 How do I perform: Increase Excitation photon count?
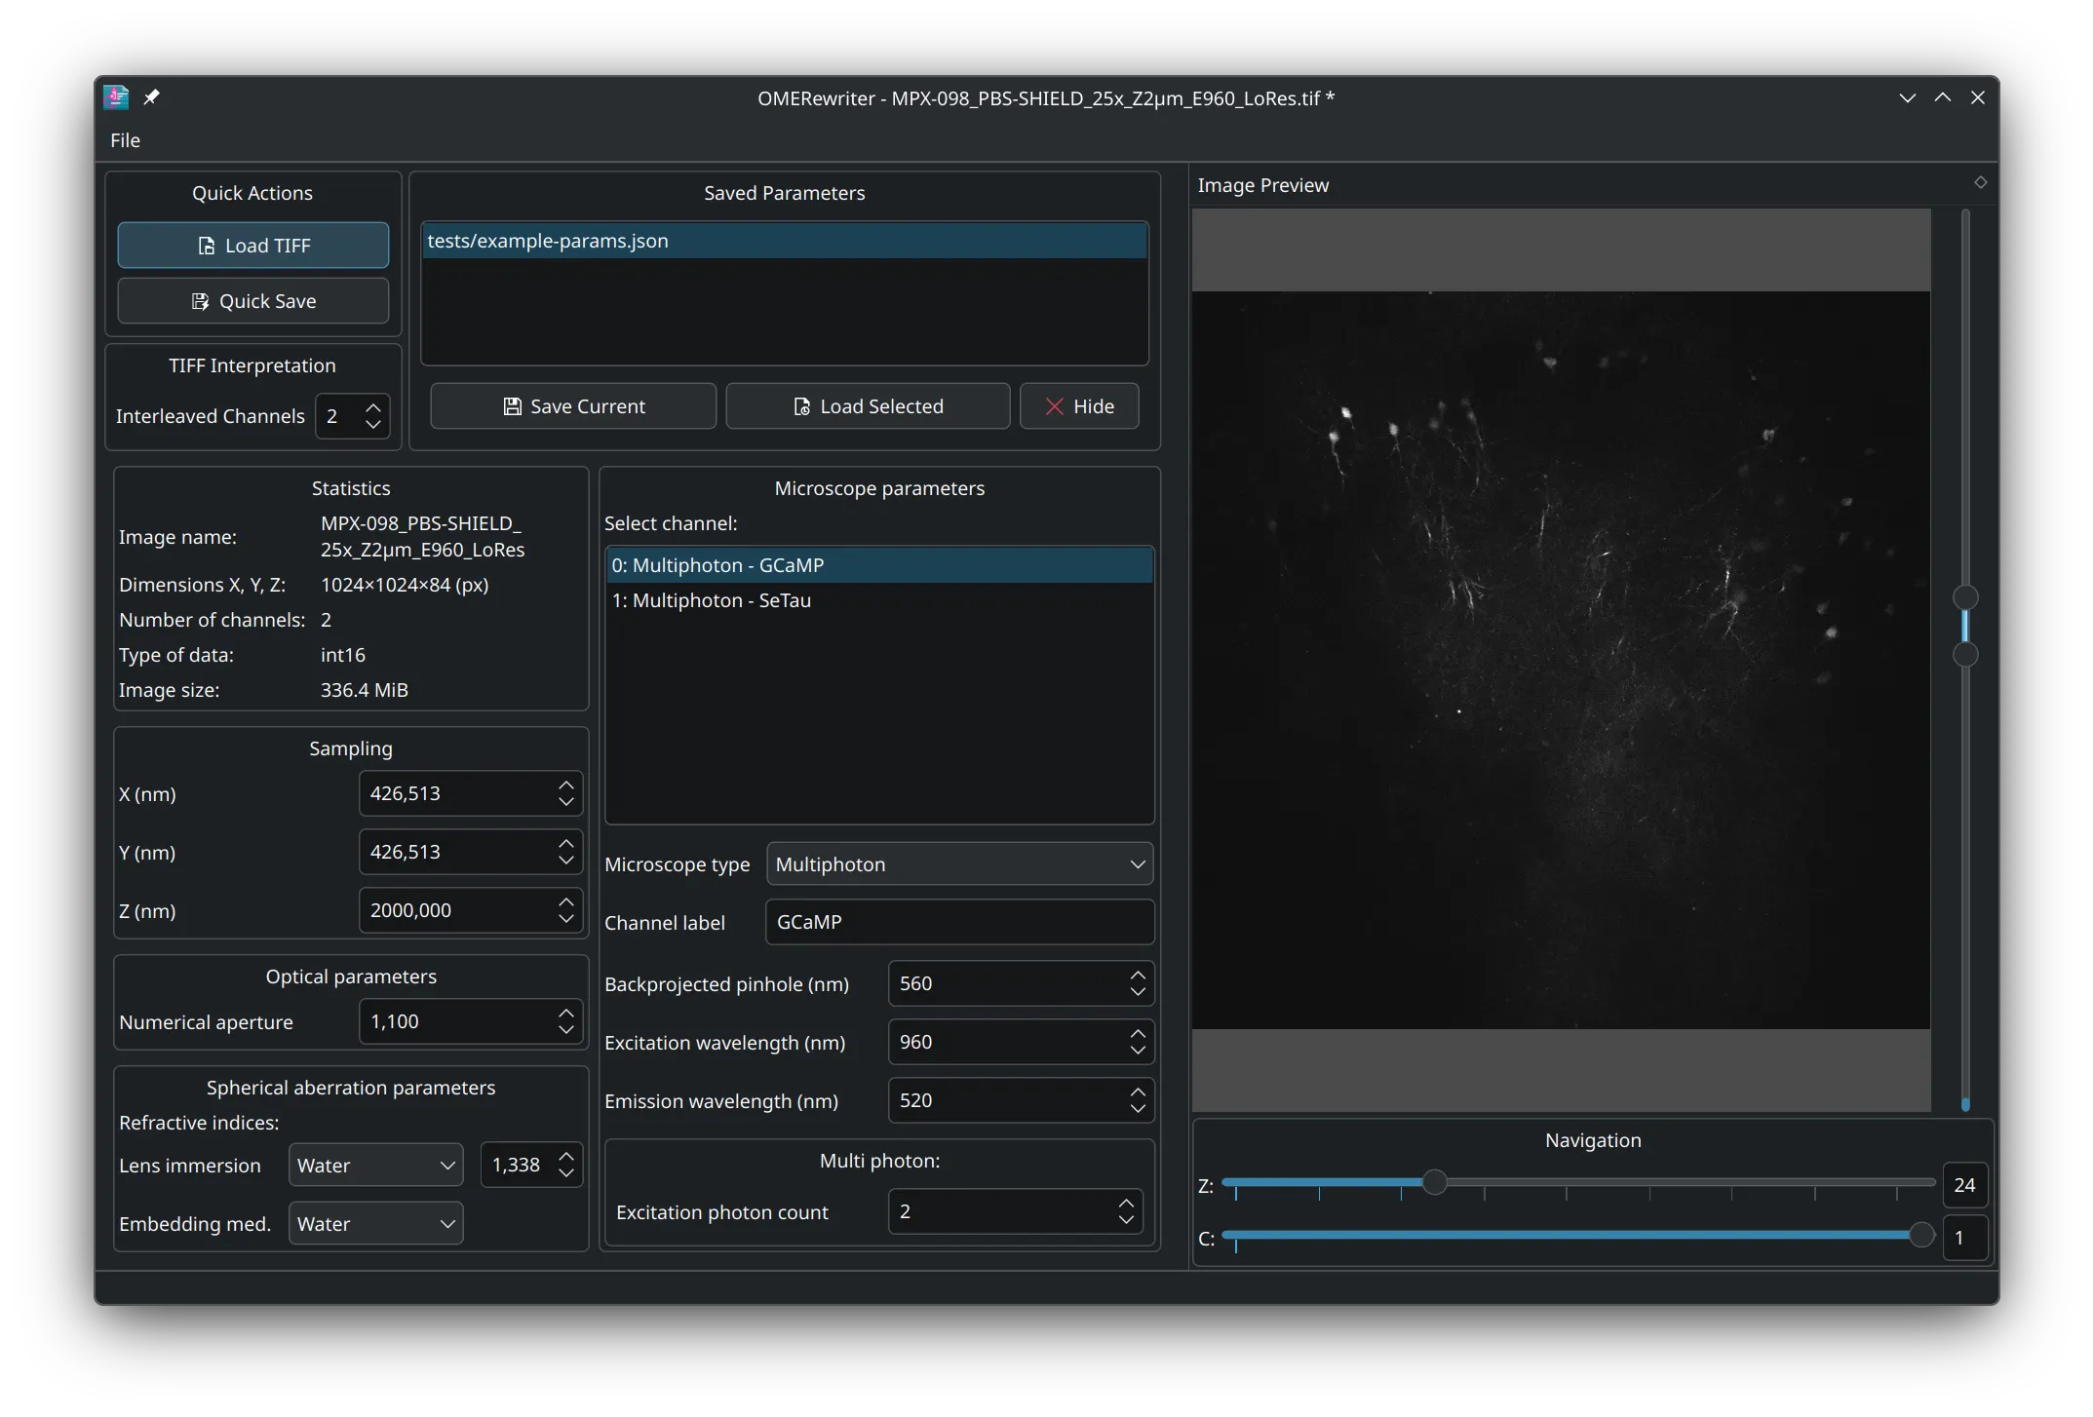point(1126,1203)
